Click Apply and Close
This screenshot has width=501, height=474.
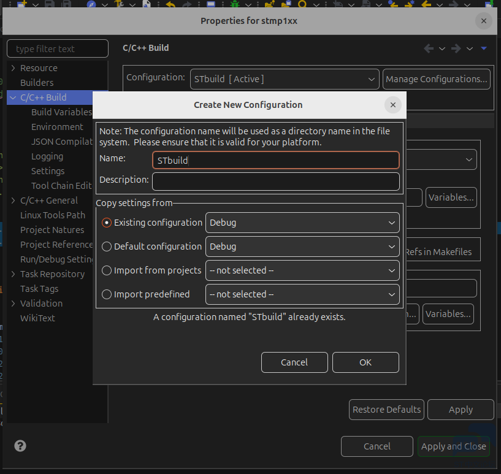click(453, 446)
